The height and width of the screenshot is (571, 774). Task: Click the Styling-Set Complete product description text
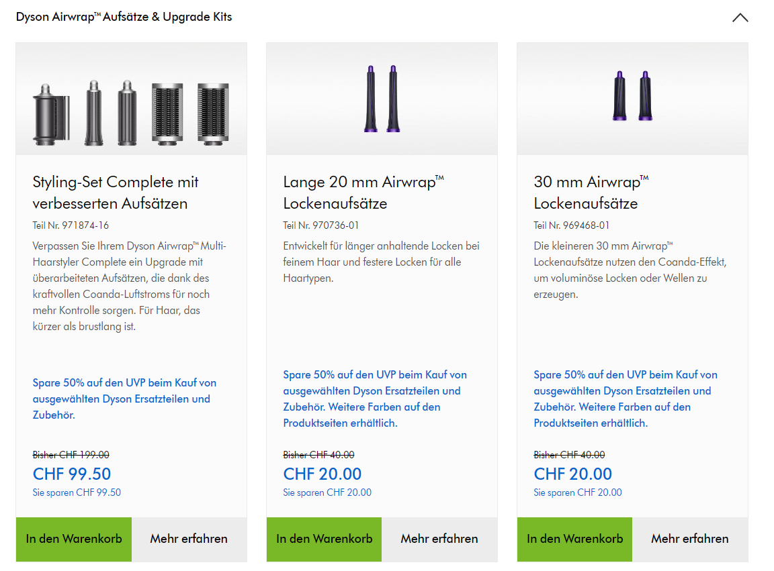[130, 287]
